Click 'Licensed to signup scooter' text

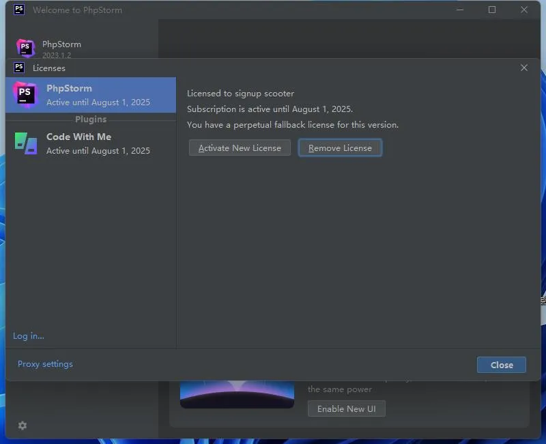coord(241,94)
